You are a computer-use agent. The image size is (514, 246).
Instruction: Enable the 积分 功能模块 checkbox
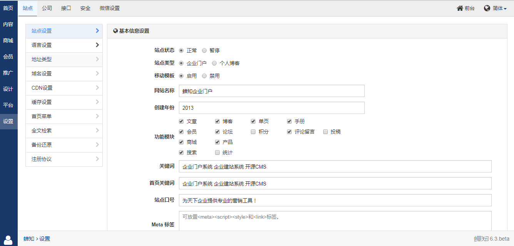tap(253, 132)
